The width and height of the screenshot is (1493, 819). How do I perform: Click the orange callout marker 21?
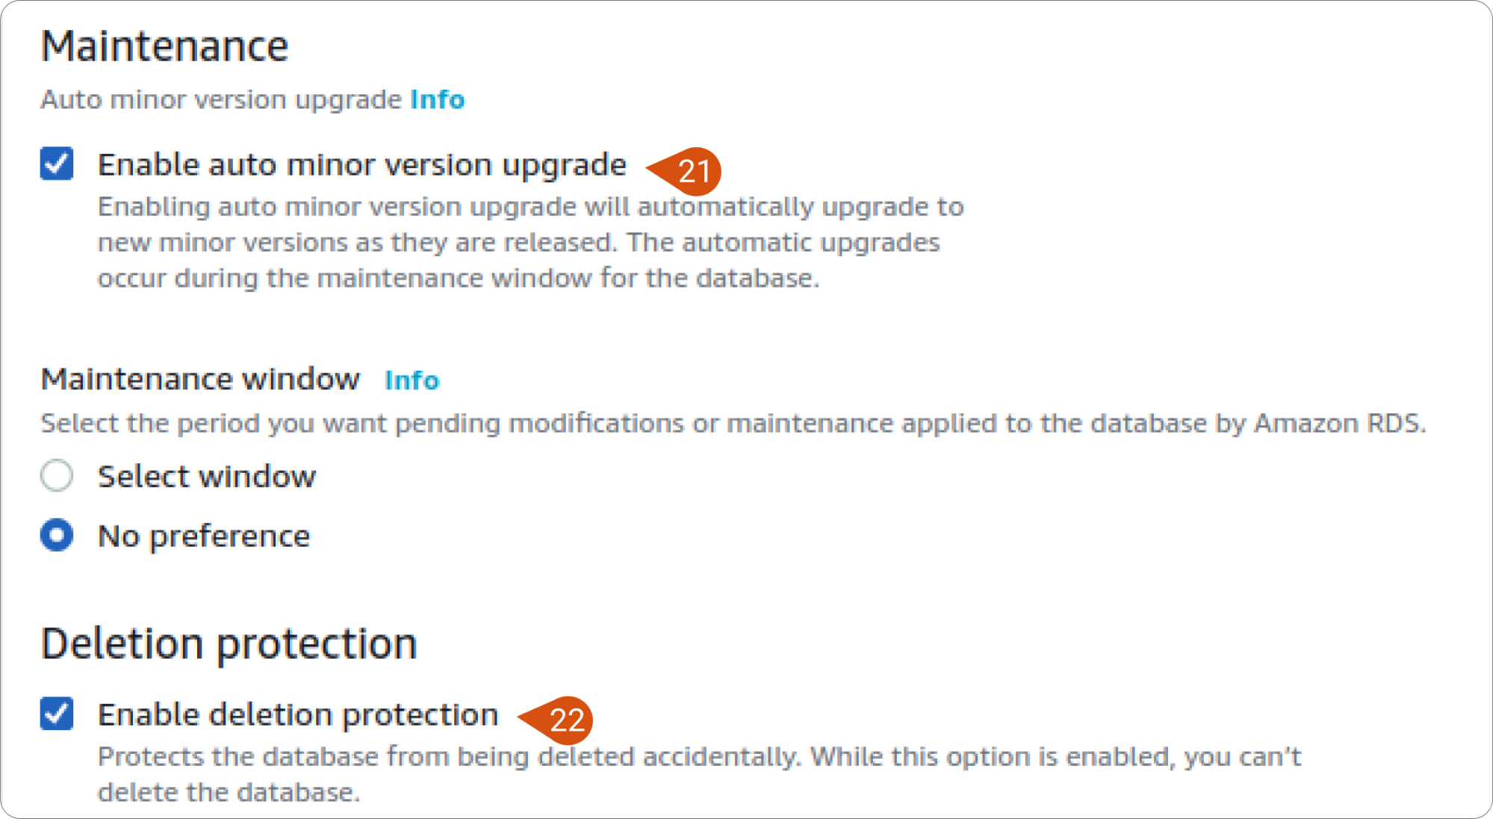(x=686, y=171)
